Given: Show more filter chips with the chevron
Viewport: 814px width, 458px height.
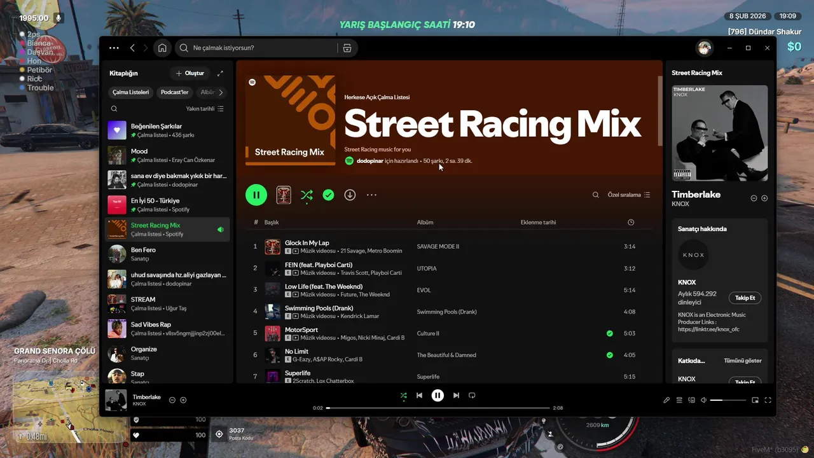Looking at the screenshot, I should pos(221,92).
